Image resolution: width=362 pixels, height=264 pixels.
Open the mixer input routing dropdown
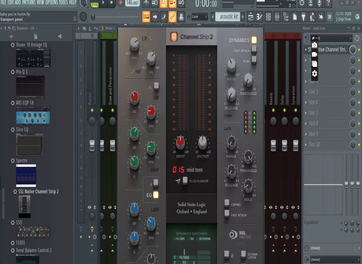coord(331,38)
